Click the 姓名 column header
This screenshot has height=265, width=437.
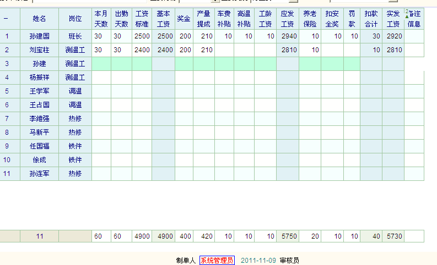pos(39,19)
